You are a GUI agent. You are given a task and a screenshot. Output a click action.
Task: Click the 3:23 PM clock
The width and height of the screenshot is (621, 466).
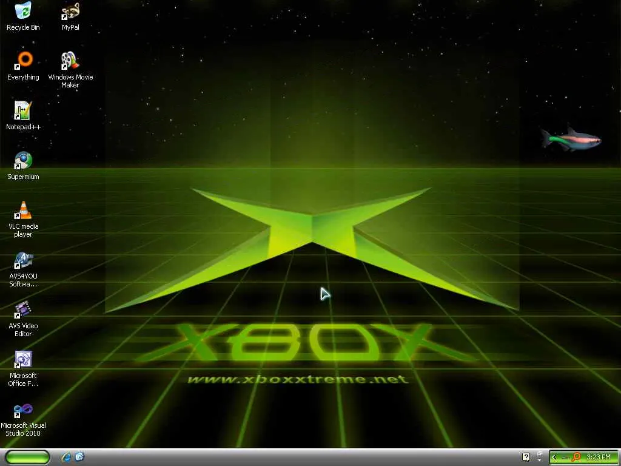[x=598, y=457]
